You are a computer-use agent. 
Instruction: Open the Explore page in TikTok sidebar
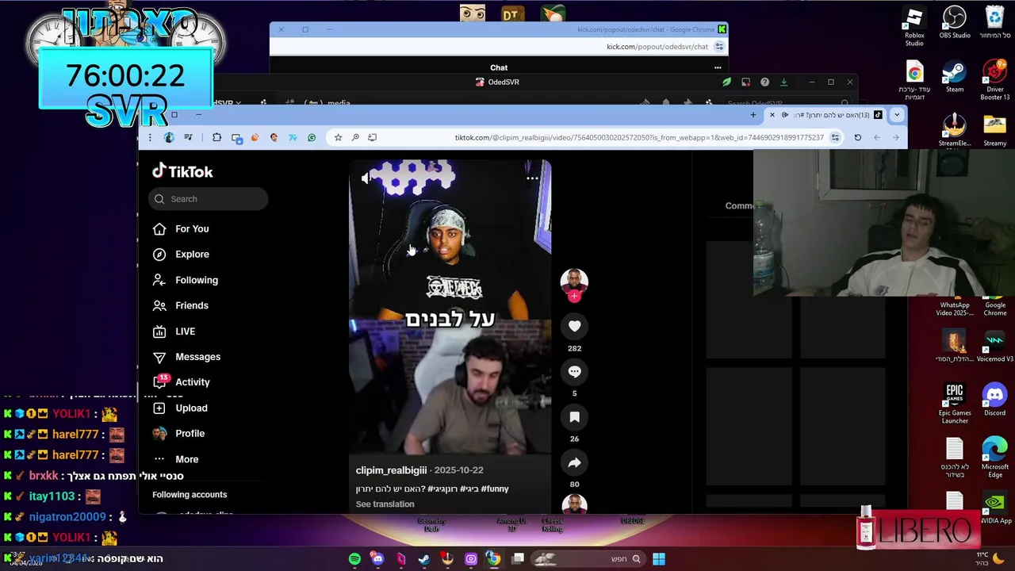[181, 255]
